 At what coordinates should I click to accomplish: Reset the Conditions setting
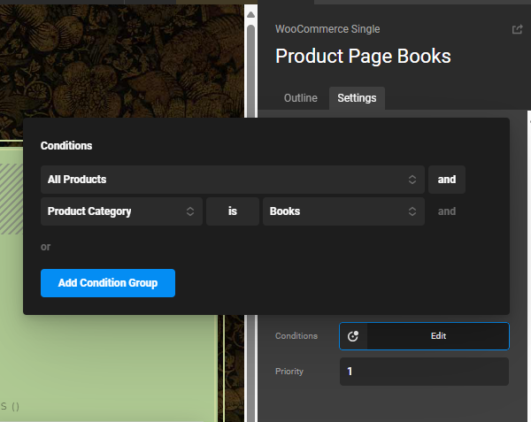pos(353,336)
